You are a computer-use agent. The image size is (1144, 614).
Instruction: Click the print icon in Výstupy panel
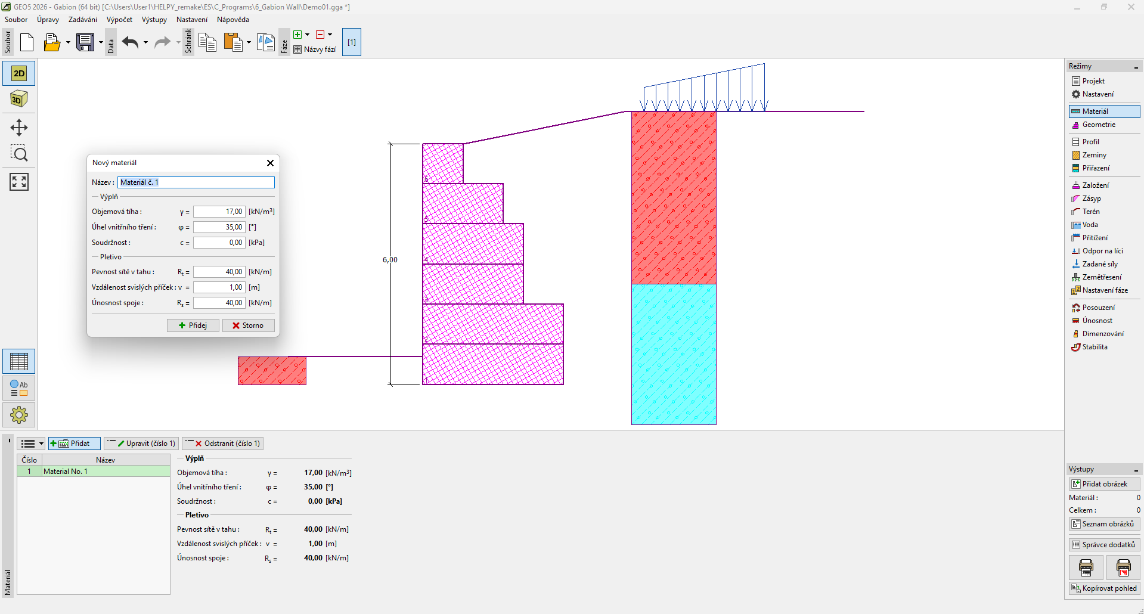pos(1086,568)
